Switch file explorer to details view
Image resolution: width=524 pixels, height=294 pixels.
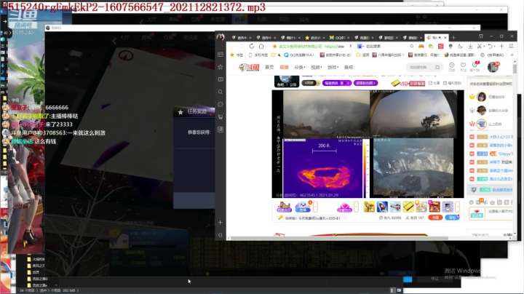[x=392, y=290]
